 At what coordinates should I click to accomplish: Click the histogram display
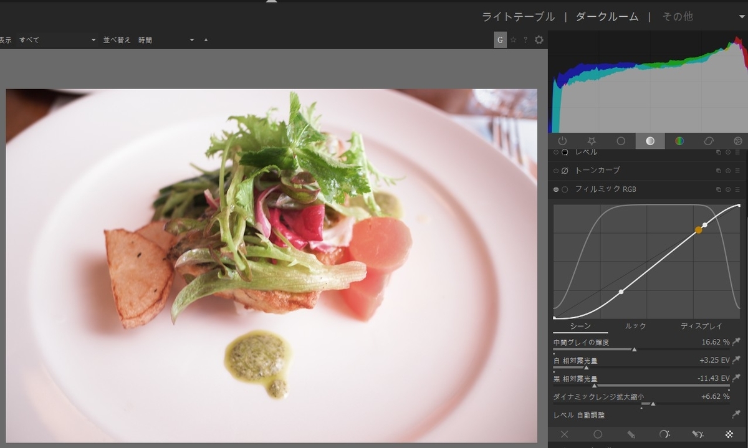[648, 82]
